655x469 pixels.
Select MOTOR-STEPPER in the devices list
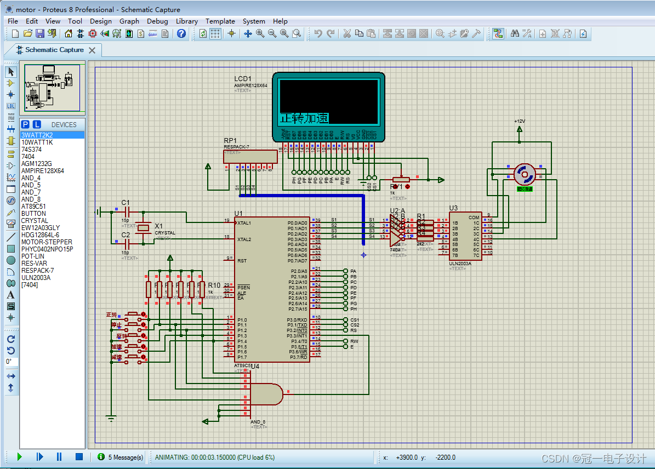coord(47,242)
